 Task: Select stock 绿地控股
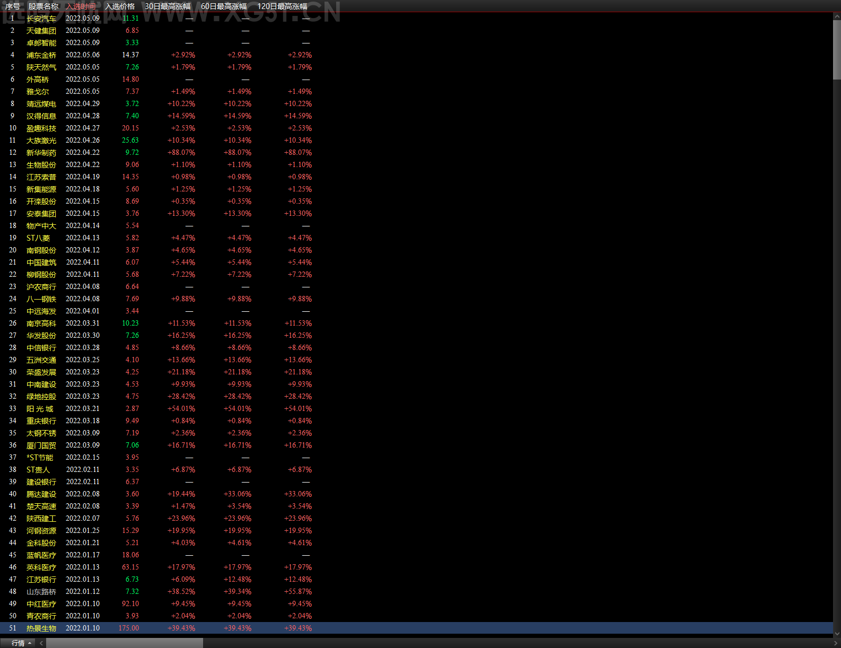[x=41, y=397]
